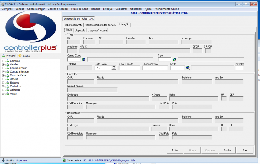Screen dimensions: 260x164
Task: Open the Compras menu
Action: click(7, 9)
